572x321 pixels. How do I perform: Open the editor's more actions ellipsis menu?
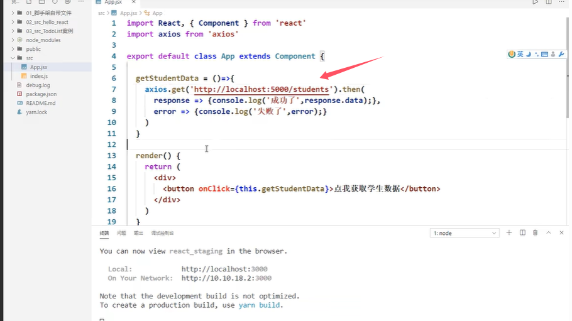pyautogui.click(x=561, y=2)
